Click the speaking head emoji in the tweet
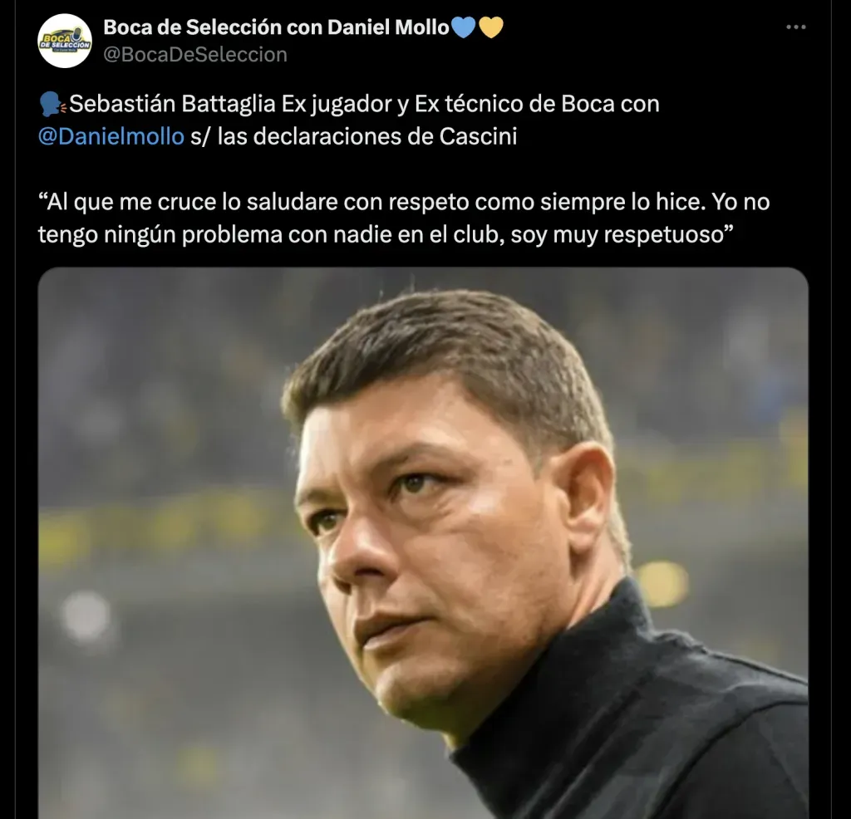Viewport: 851px width, 819px height. tap(52, 105)
